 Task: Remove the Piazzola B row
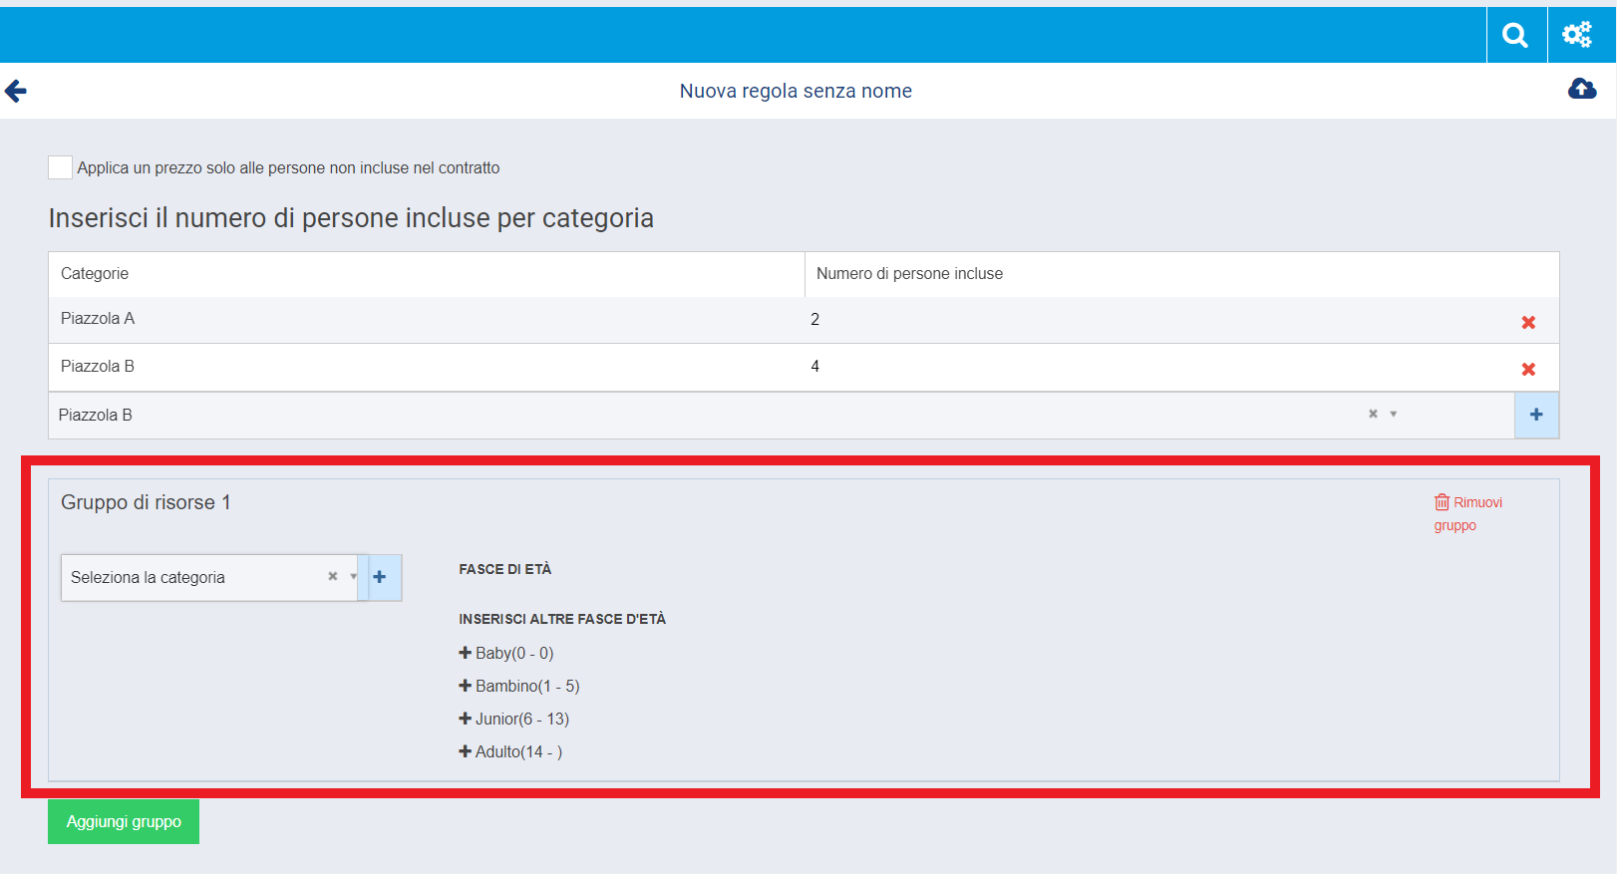(x=1528, y=369)
